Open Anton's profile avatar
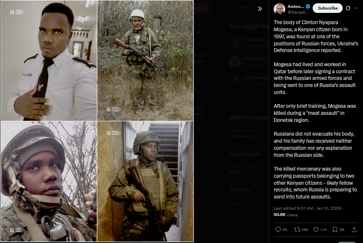 point(279,9)
